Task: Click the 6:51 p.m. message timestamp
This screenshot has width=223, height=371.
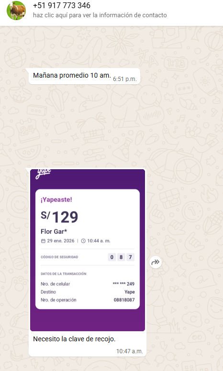Action: (125, 79)
